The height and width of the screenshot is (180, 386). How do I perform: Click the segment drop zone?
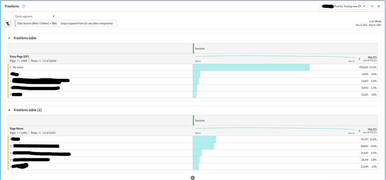[87, 23]
